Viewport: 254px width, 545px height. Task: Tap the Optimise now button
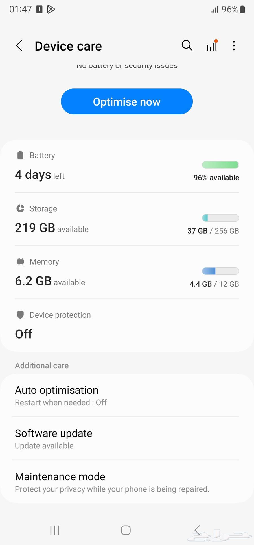click(127, 102)
